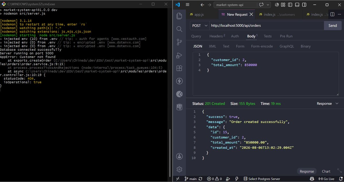344x182 pixels.
Task: Switch to the Query tab
Action: 196,36
